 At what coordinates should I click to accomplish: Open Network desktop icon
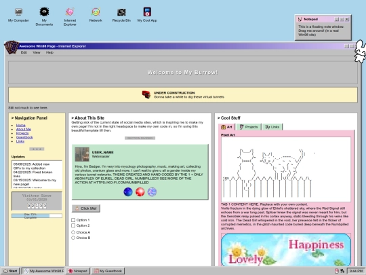click(96, 15)
